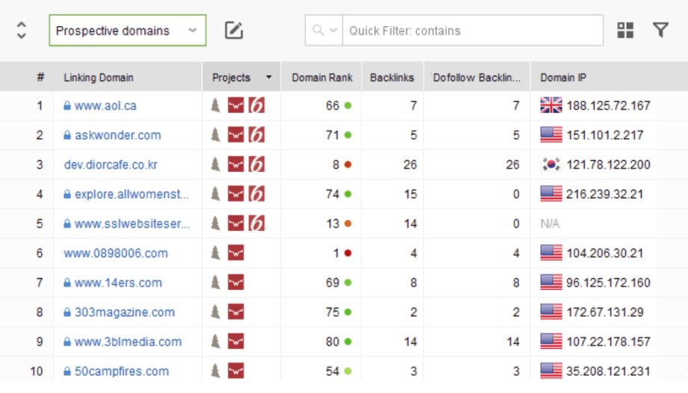Click the red 6 icon in www.sslwebsiteser row
This screenshot has height=393, width=688.
tap(257, 223)
